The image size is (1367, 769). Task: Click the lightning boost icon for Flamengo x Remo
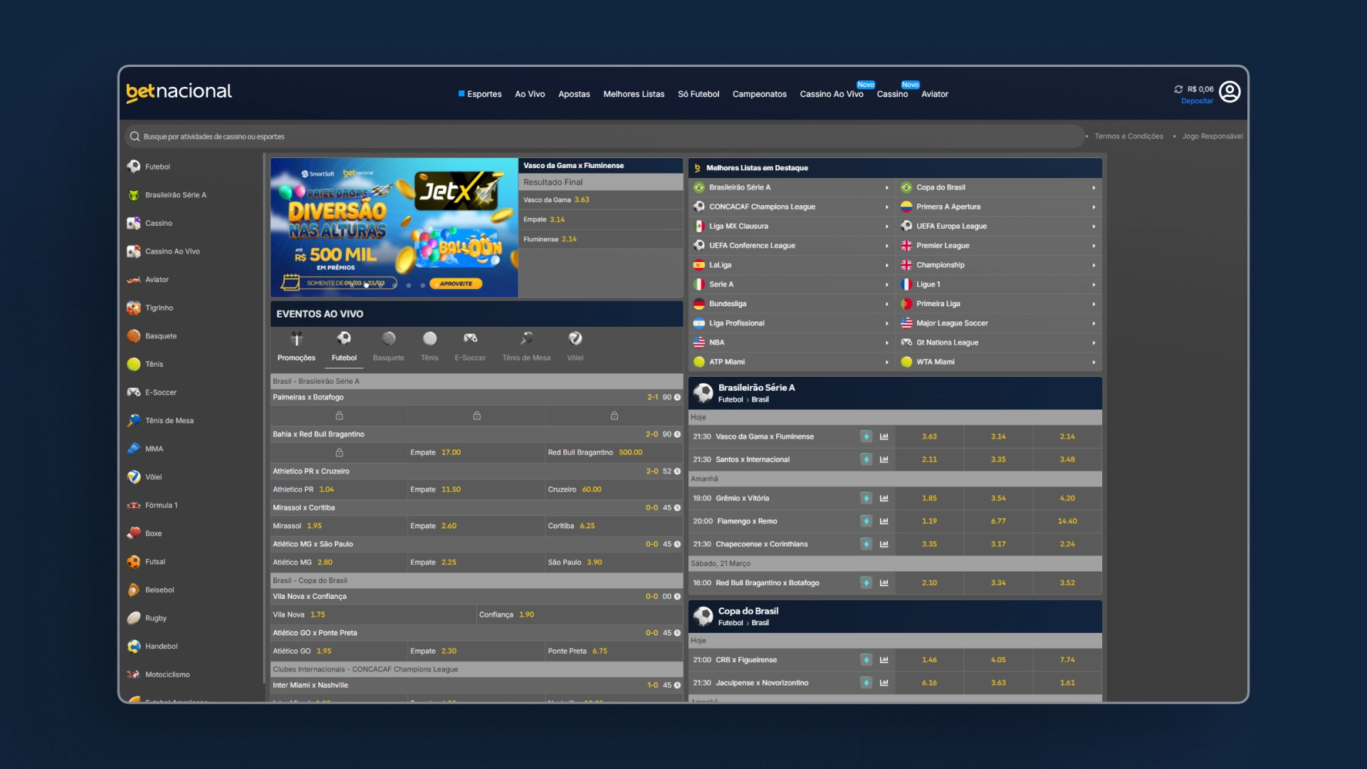coord(866,521)
